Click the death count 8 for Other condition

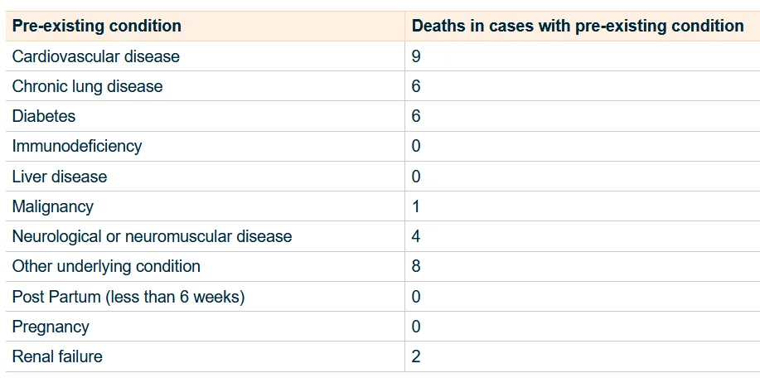[x=416, y=267]
